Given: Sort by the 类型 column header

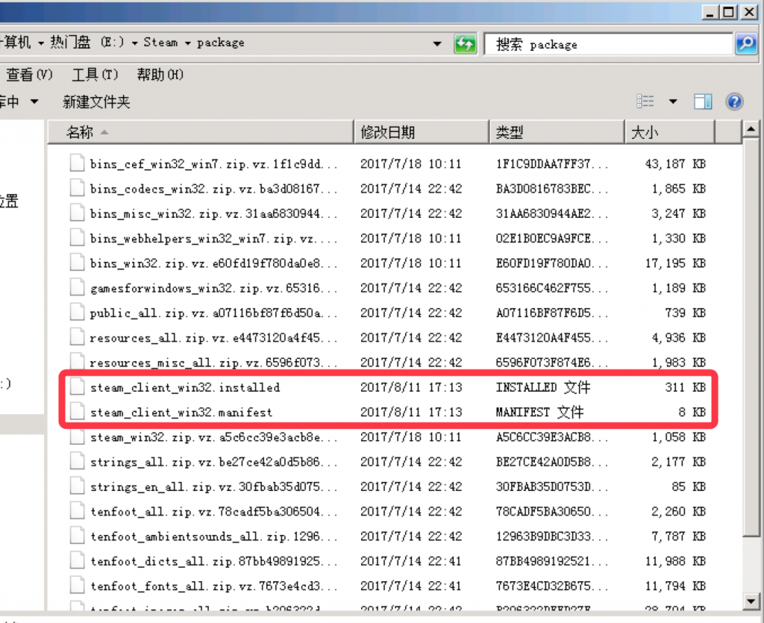Looking at the screenshot, I should pyautogui.click(x=557, y=132).
